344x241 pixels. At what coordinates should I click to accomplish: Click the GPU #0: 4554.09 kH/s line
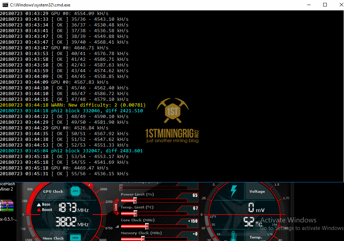54,13
